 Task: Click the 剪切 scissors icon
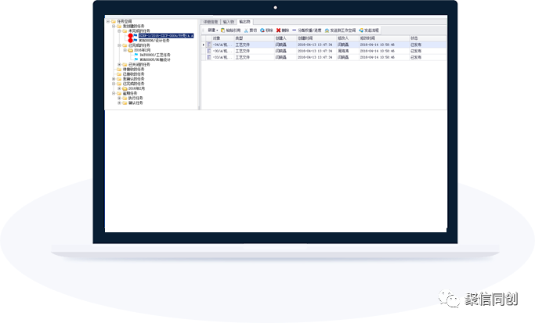246,31
